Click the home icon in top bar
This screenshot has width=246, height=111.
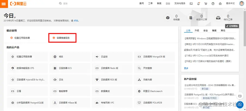tap(220, 4)
